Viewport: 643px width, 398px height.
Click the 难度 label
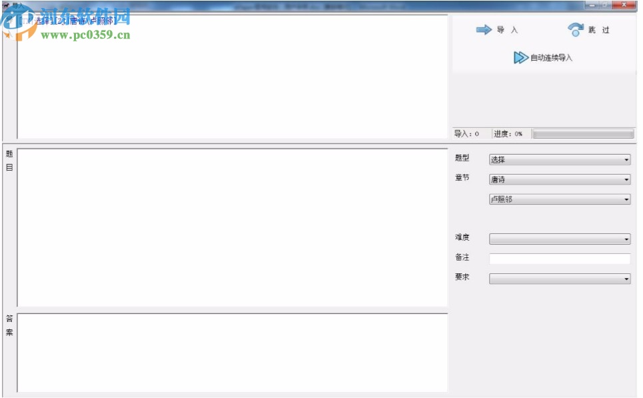click(x=462, y=237)
